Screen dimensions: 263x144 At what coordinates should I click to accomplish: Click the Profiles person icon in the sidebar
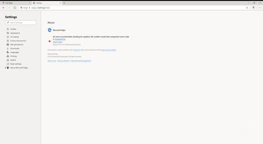point(8,29)
